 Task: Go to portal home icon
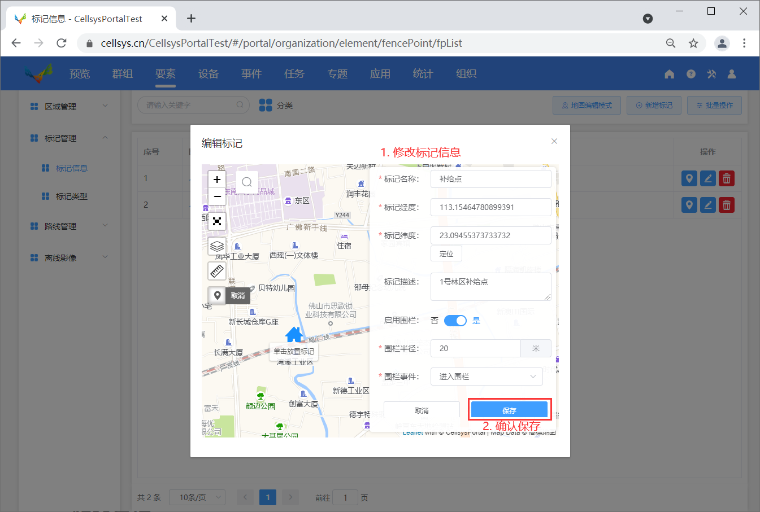tap(670, 74)
